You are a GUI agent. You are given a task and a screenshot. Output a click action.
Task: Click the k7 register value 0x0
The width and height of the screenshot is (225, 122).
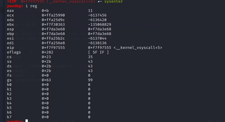(45, 117)
